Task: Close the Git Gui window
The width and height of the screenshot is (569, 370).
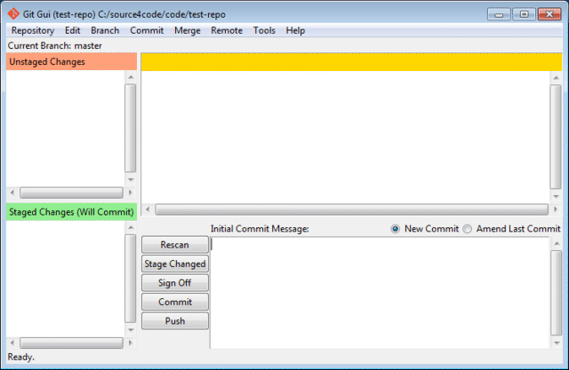Action: [549, 14]
